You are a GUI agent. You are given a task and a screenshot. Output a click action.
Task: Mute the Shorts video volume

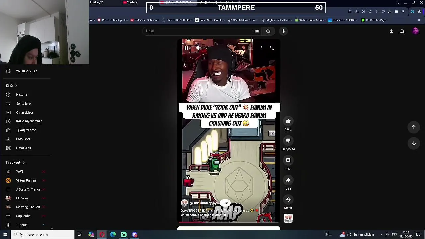click(198, 48)
